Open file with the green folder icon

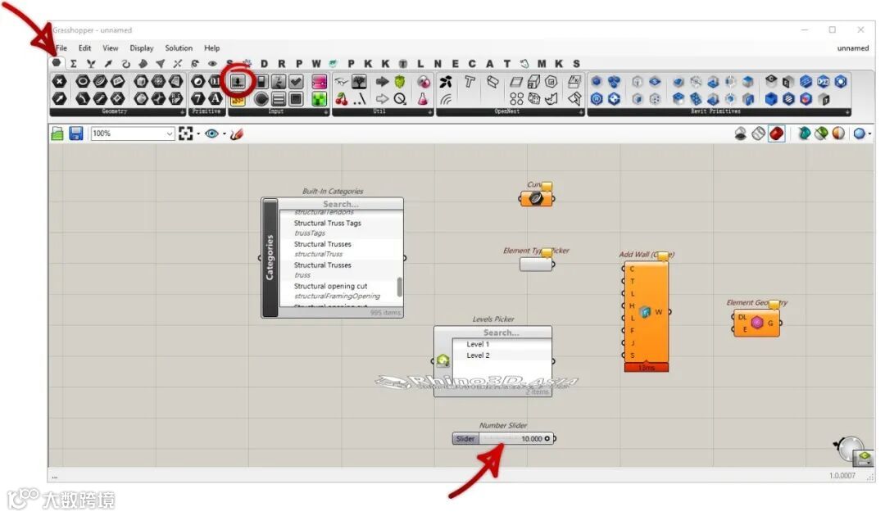(57, 134)
